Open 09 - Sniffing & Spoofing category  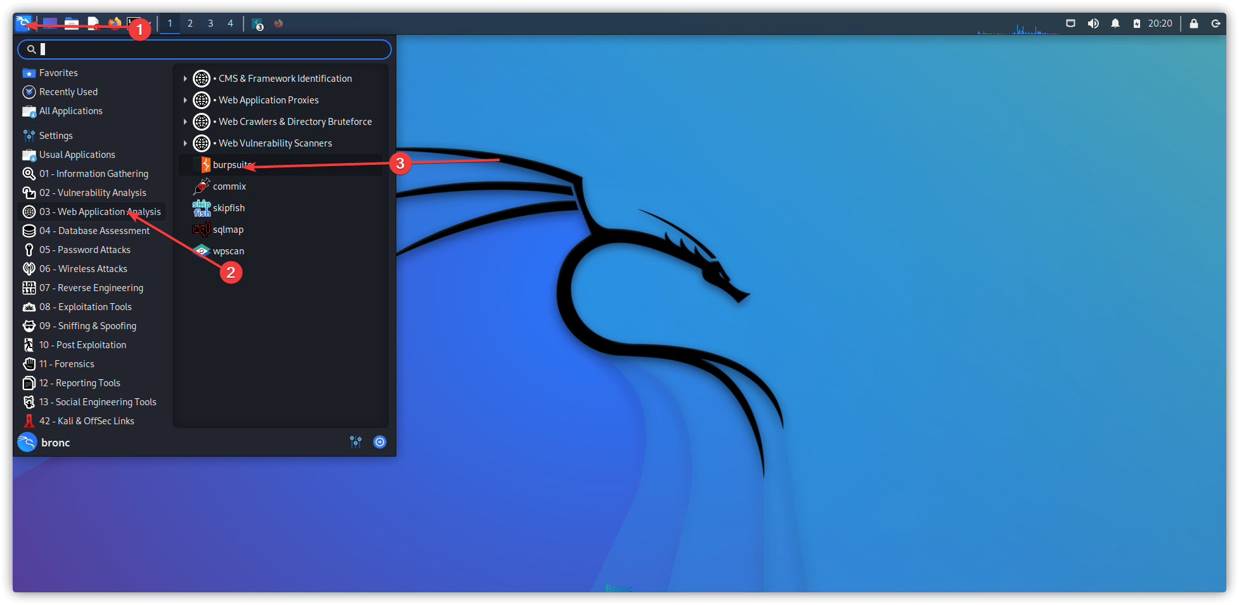click(92, 326)
